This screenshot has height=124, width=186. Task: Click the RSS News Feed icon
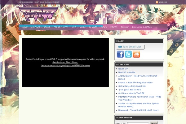pyautogui.click(x=157, y=2)
